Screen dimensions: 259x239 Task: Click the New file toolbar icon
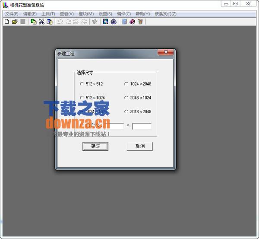tap(7, 22)
